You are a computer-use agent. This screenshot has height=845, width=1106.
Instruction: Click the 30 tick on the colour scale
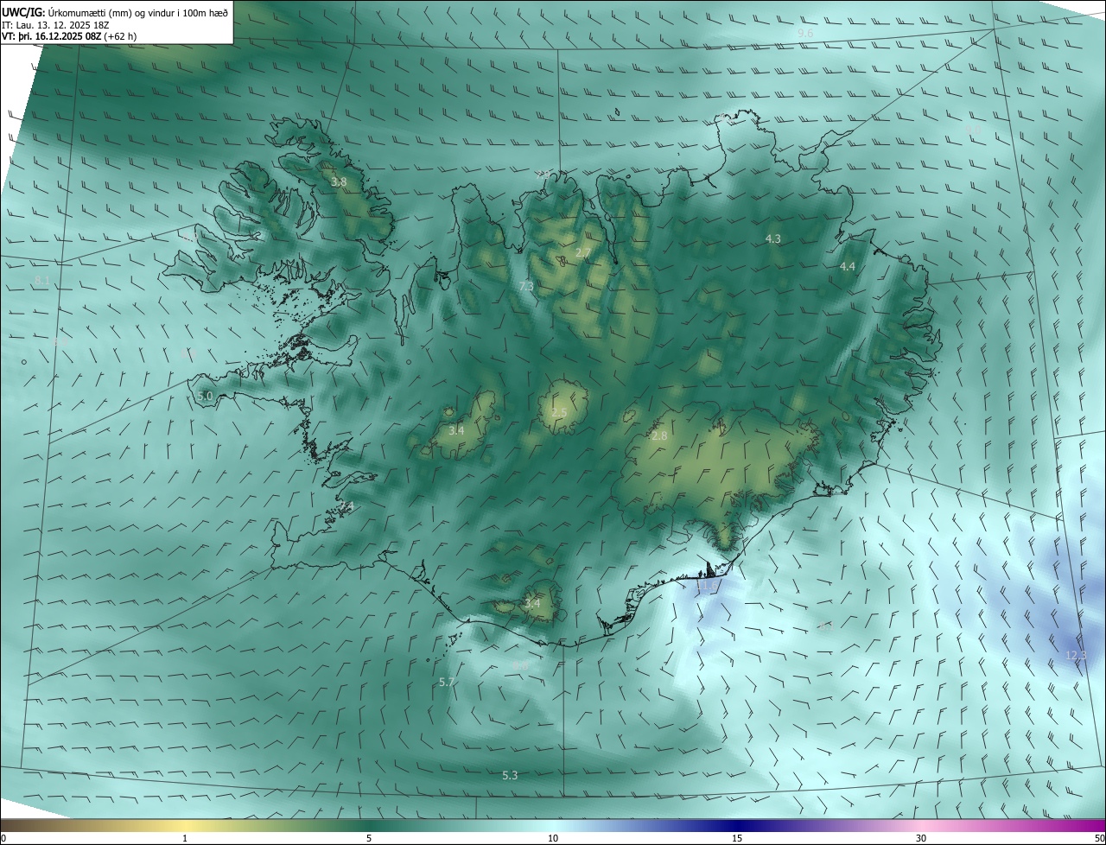pos(921,839)
